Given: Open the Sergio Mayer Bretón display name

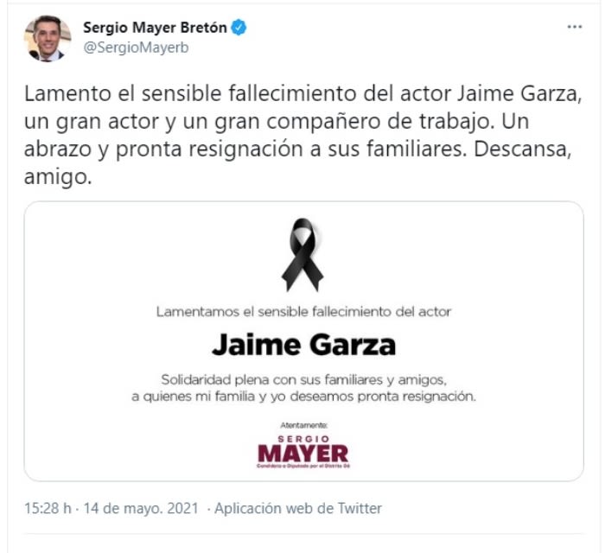Looking at the screenshot, I should click(155, 28).
